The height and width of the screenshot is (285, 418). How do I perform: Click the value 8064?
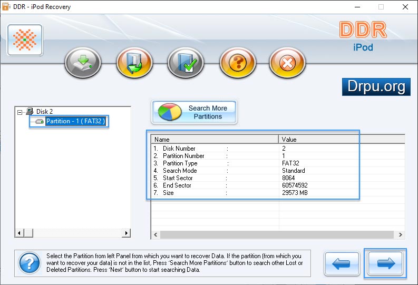click(288, 178)
